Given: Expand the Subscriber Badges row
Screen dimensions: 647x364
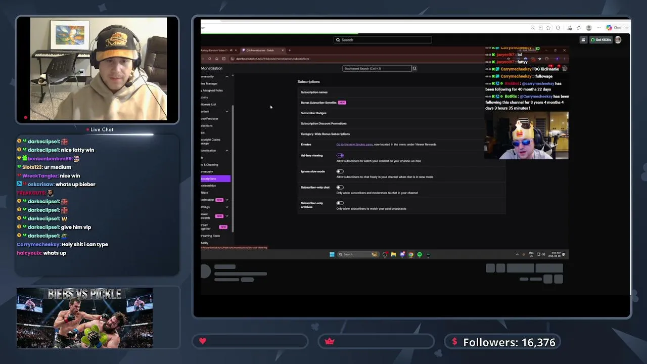Looking at the screenshot, I should click(401, 113).
